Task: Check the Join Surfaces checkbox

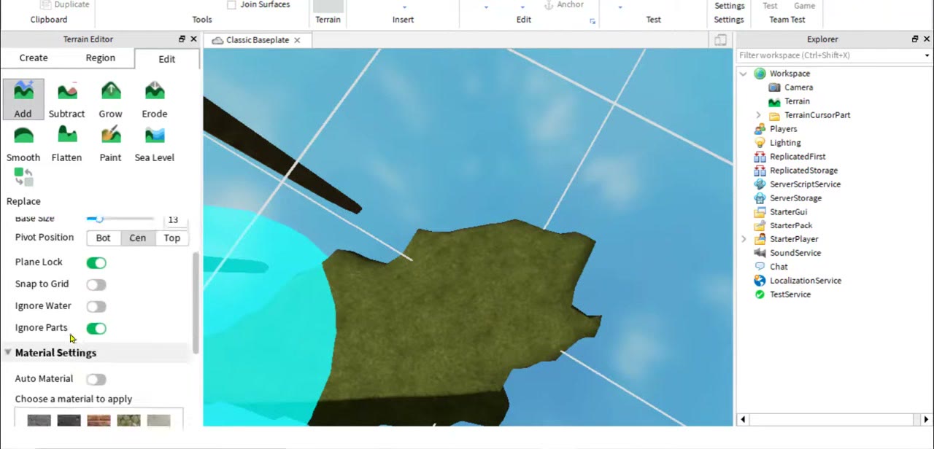Action: [231, 5]
